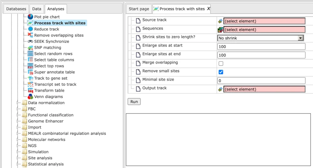Click the Plot pie chart icon
The image size is (313, 168).
(x=30, y=17)
